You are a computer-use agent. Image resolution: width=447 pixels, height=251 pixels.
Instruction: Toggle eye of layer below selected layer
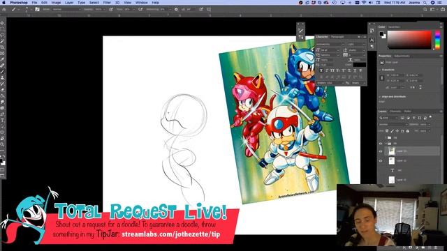point(381,161)
